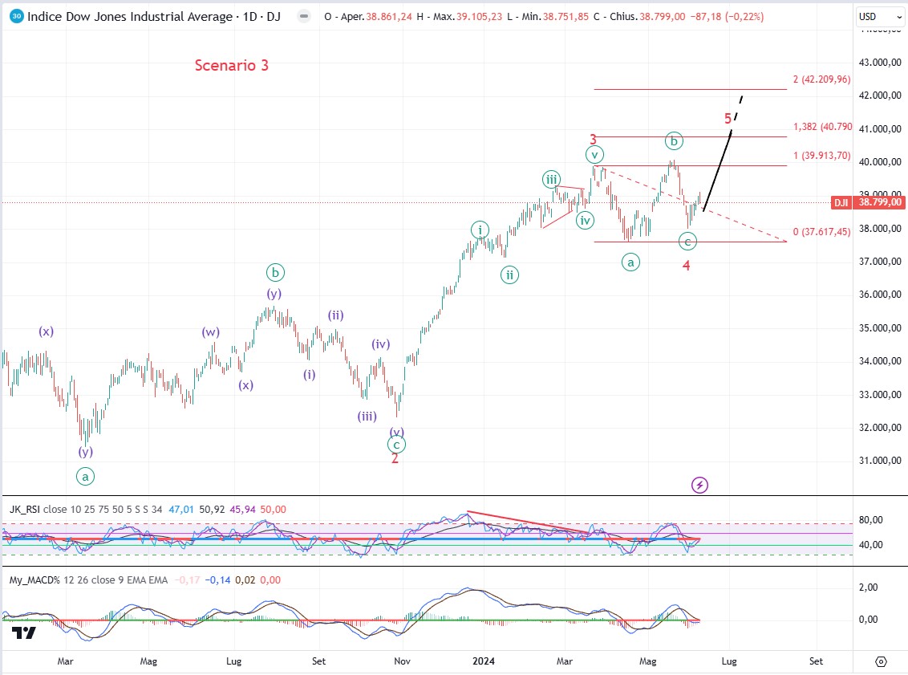Click the 36.000,00 price axis label
The height and width of the screenshot is (675, 908).
pyautogui.click(x=880, y=295)
